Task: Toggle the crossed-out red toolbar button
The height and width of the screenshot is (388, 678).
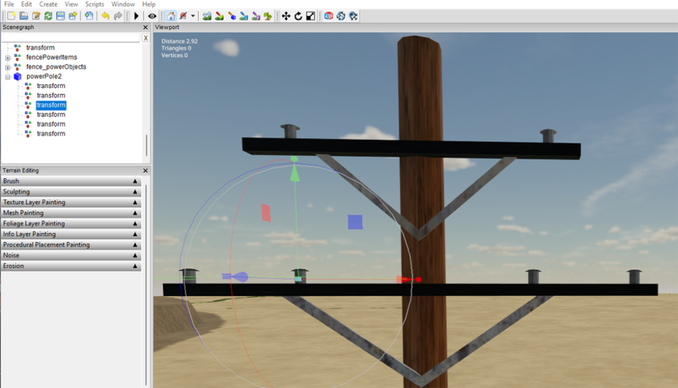Action: pos(183,16)
